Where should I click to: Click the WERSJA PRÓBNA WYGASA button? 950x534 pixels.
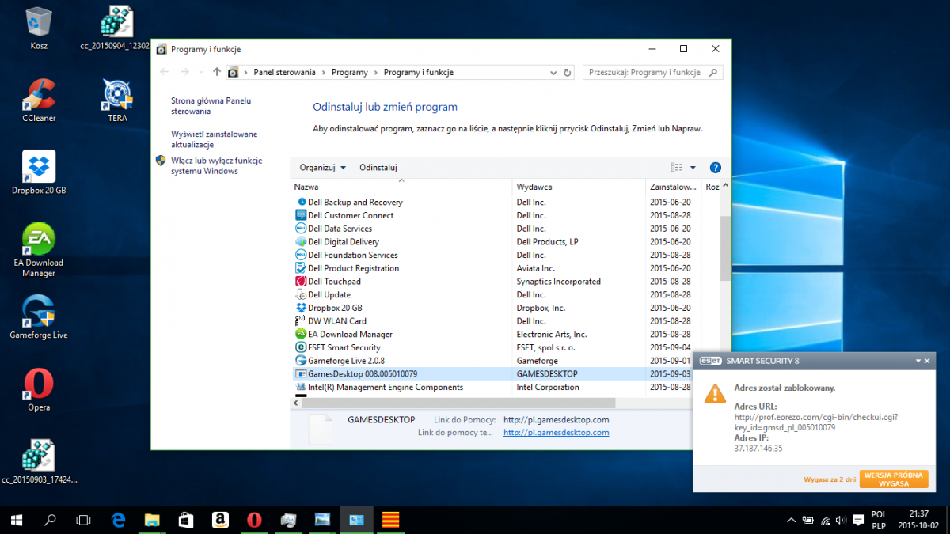click(x=894, y=479)
